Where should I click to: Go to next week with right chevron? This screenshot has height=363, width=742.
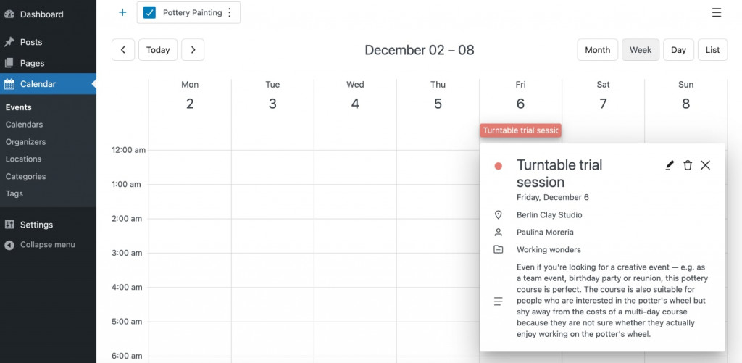coord(193,50)
